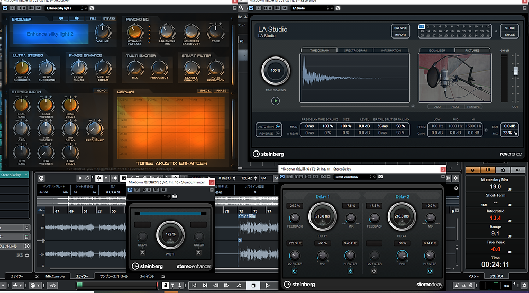Screen dimensions: 529x293
Task: Toggle MONO in Akustix stereo width section
Action: point(101,91)
